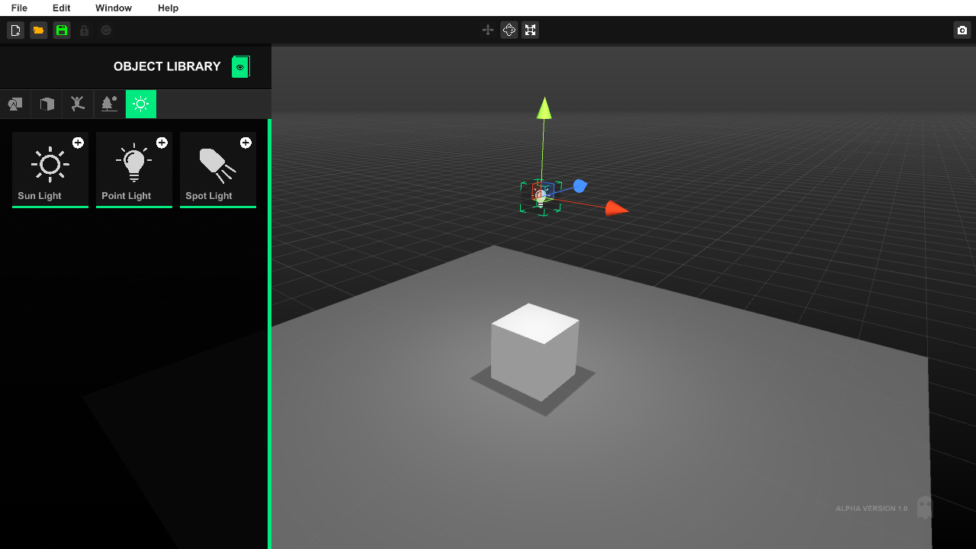This screenshot has height=549, width=976.
Task: Select the Rotate transform tool
Action: click(509, 30)
